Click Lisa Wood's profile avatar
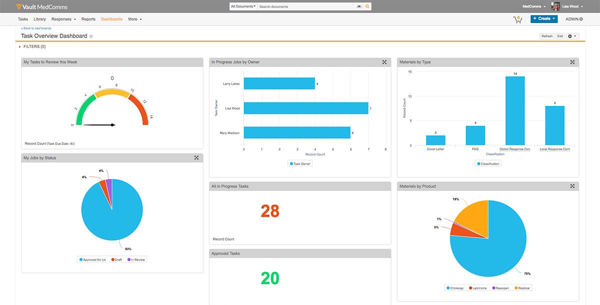Viewport: 600px width, 305px height. [555, 6]
